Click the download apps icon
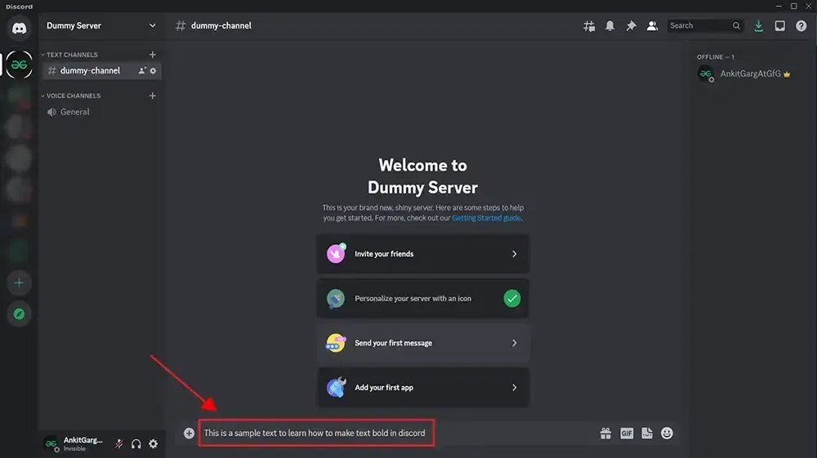Viewport: 817px width, 458px height. (759, 26)
